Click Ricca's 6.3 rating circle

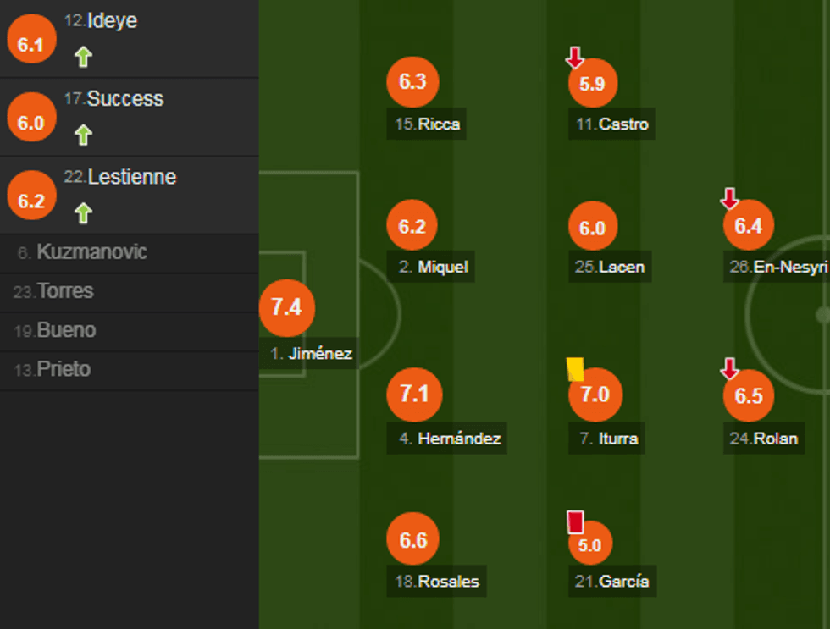point(412,82)
